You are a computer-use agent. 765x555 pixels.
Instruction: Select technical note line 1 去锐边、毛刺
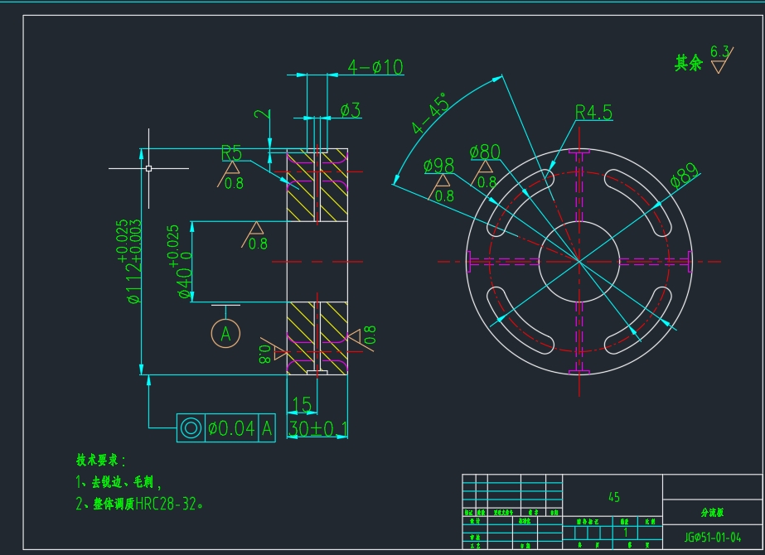pos(119,482)
